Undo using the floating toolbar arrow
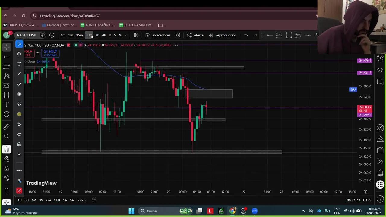The image size is (386, 217). 19,124
